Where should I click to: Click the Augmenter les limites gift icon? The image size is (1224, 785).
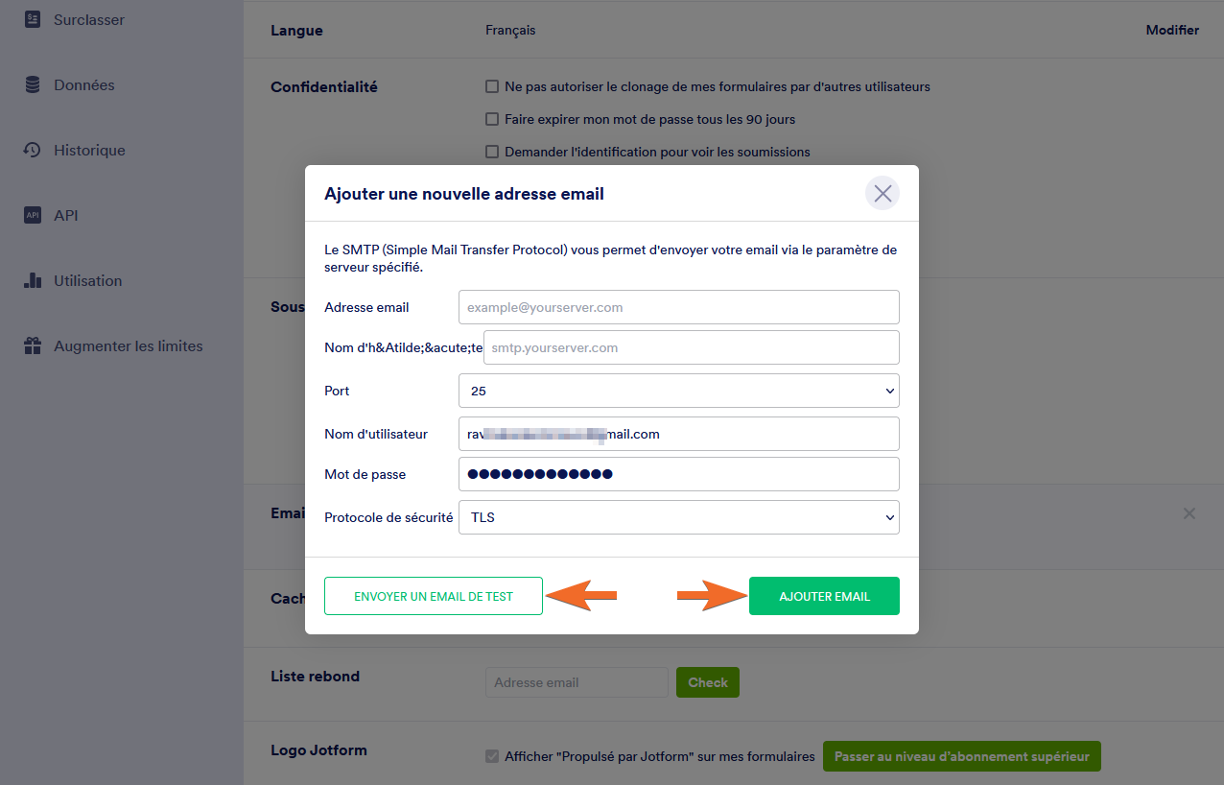33,346
